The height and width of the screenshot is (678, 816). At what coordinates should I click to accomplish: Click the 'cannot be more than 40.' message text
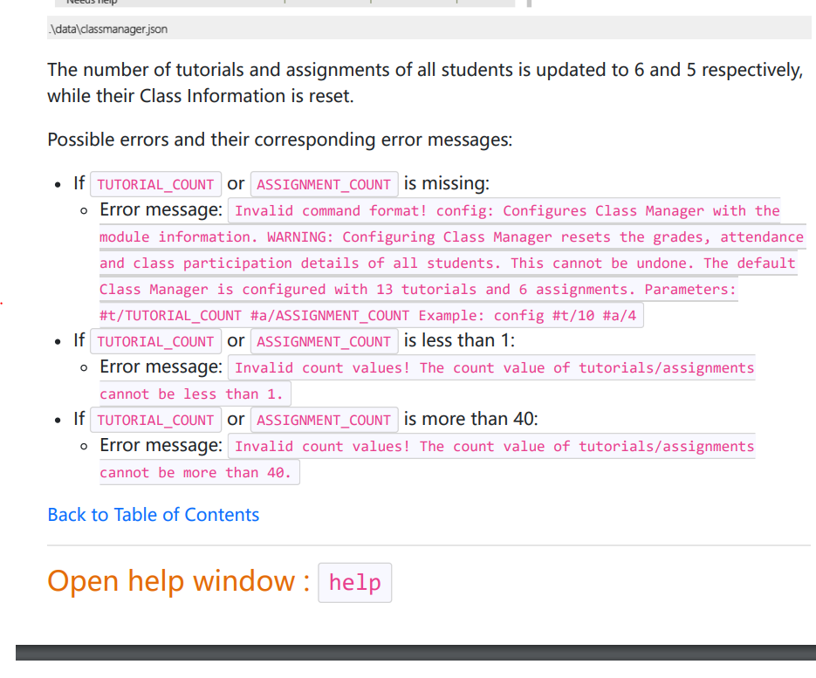[x=195, y=472]
